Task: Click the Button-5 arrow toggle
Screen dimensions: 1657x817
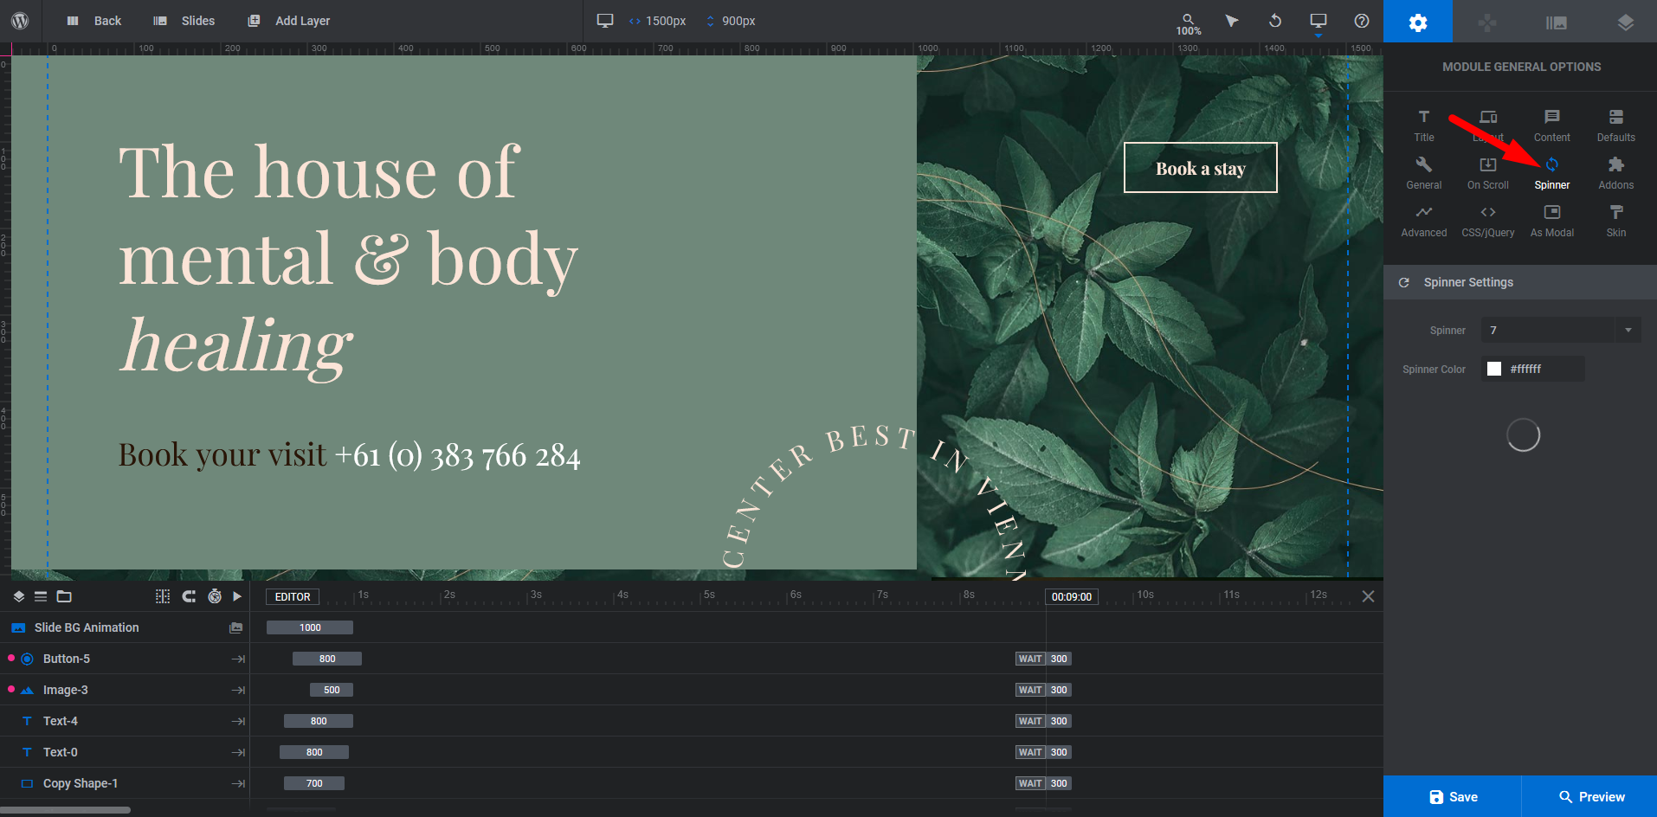Action: (x=238, y=659)
